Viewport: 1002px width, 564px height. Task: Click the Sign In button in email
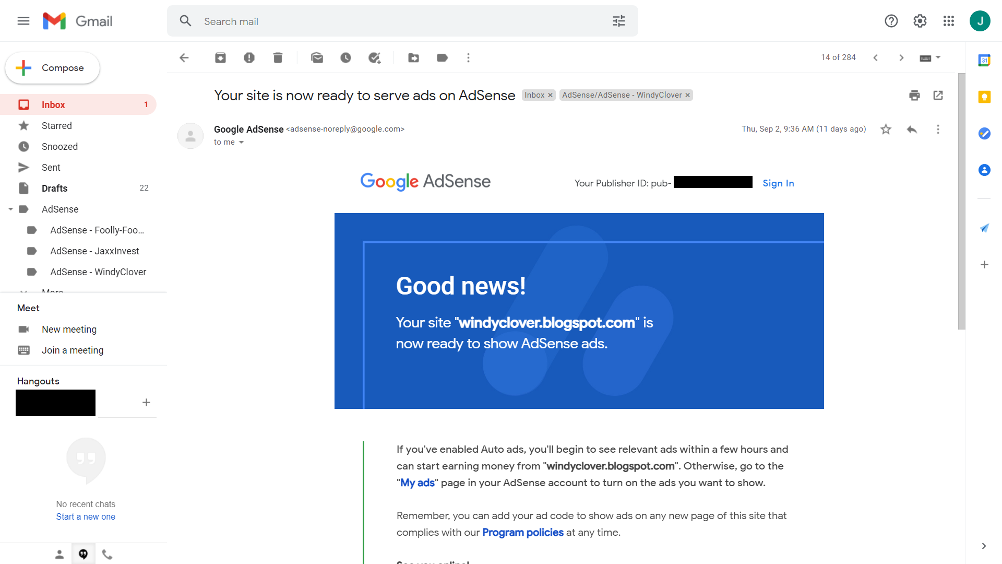778,182
